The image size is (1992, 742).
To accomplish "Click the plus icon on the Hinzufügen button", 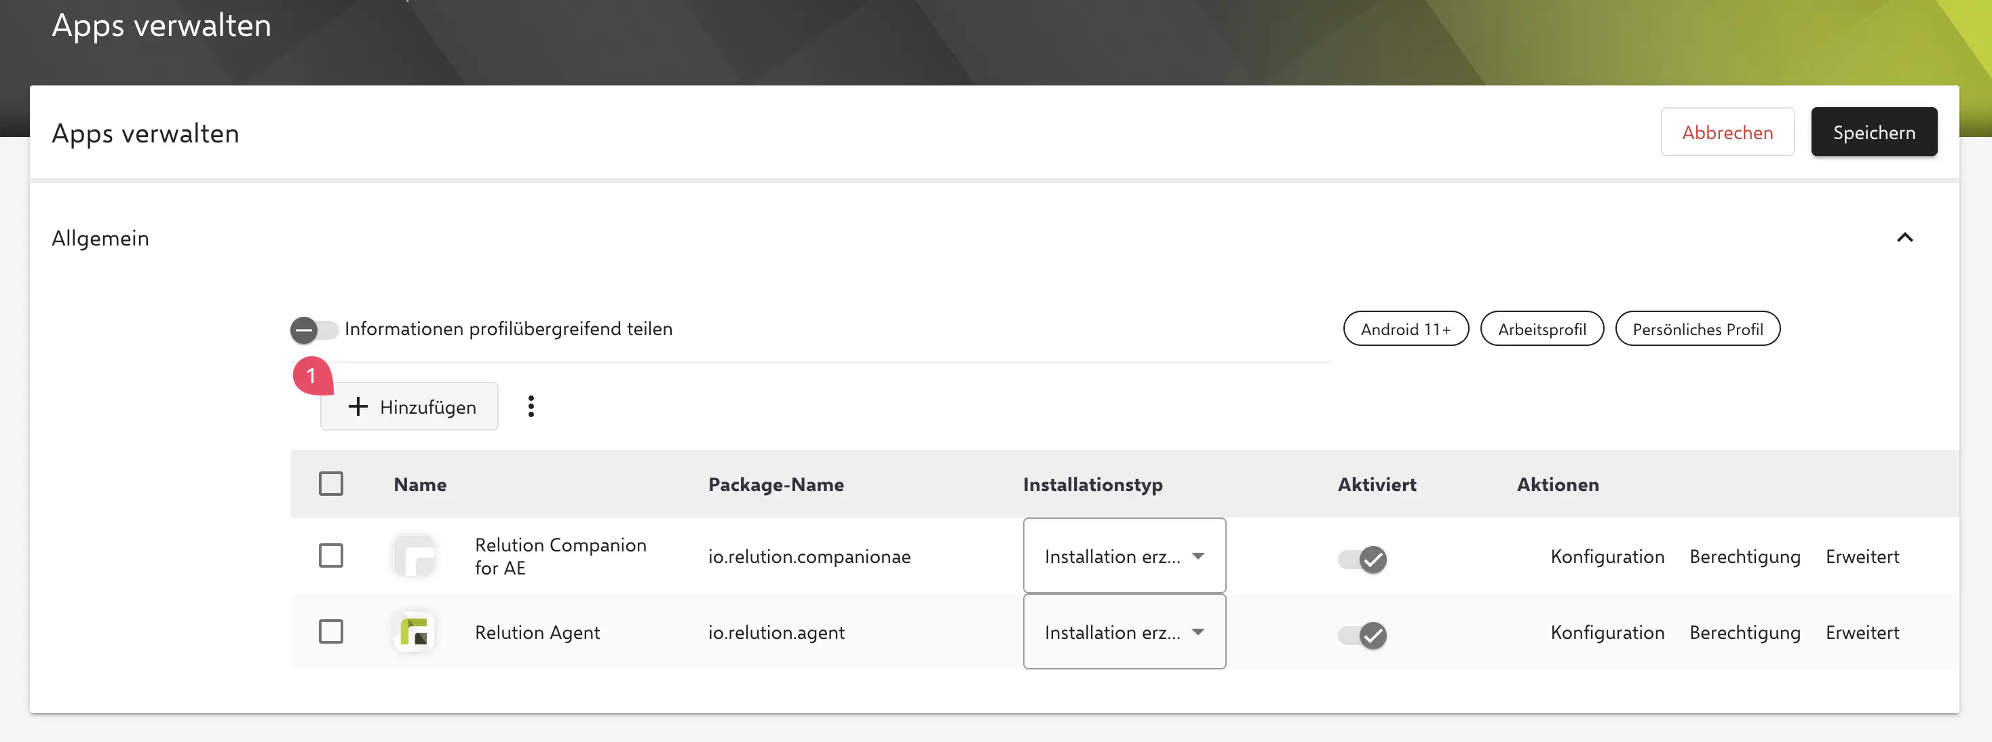I will (358, 406).
